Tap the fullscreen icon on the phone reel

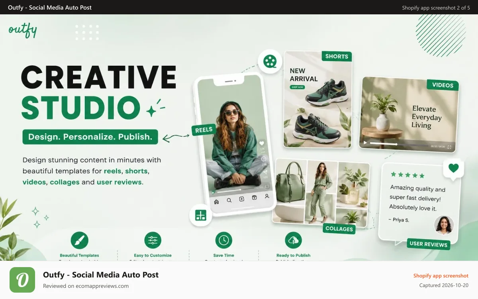click(x=267, y=186)
